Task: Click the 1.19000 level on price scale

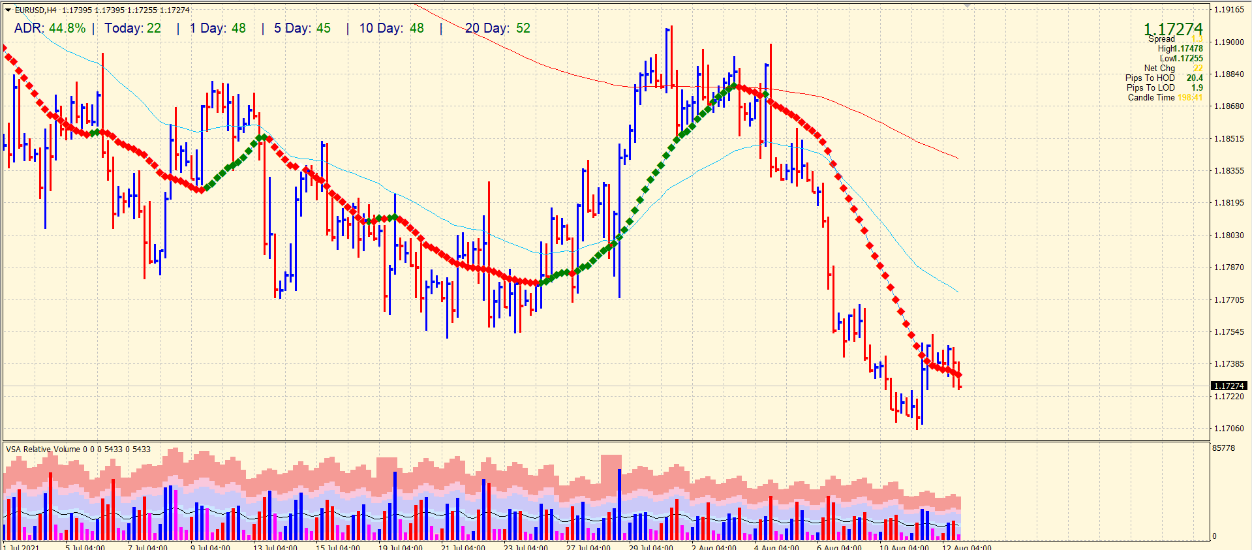Action: (x=1229, y=42)
